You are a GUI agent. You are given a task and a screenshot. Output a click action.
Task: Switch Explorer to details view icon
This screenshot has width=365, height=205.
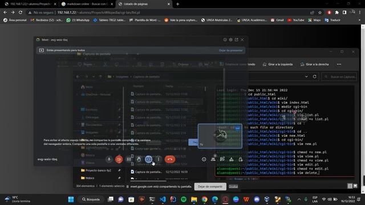point(350,186)
